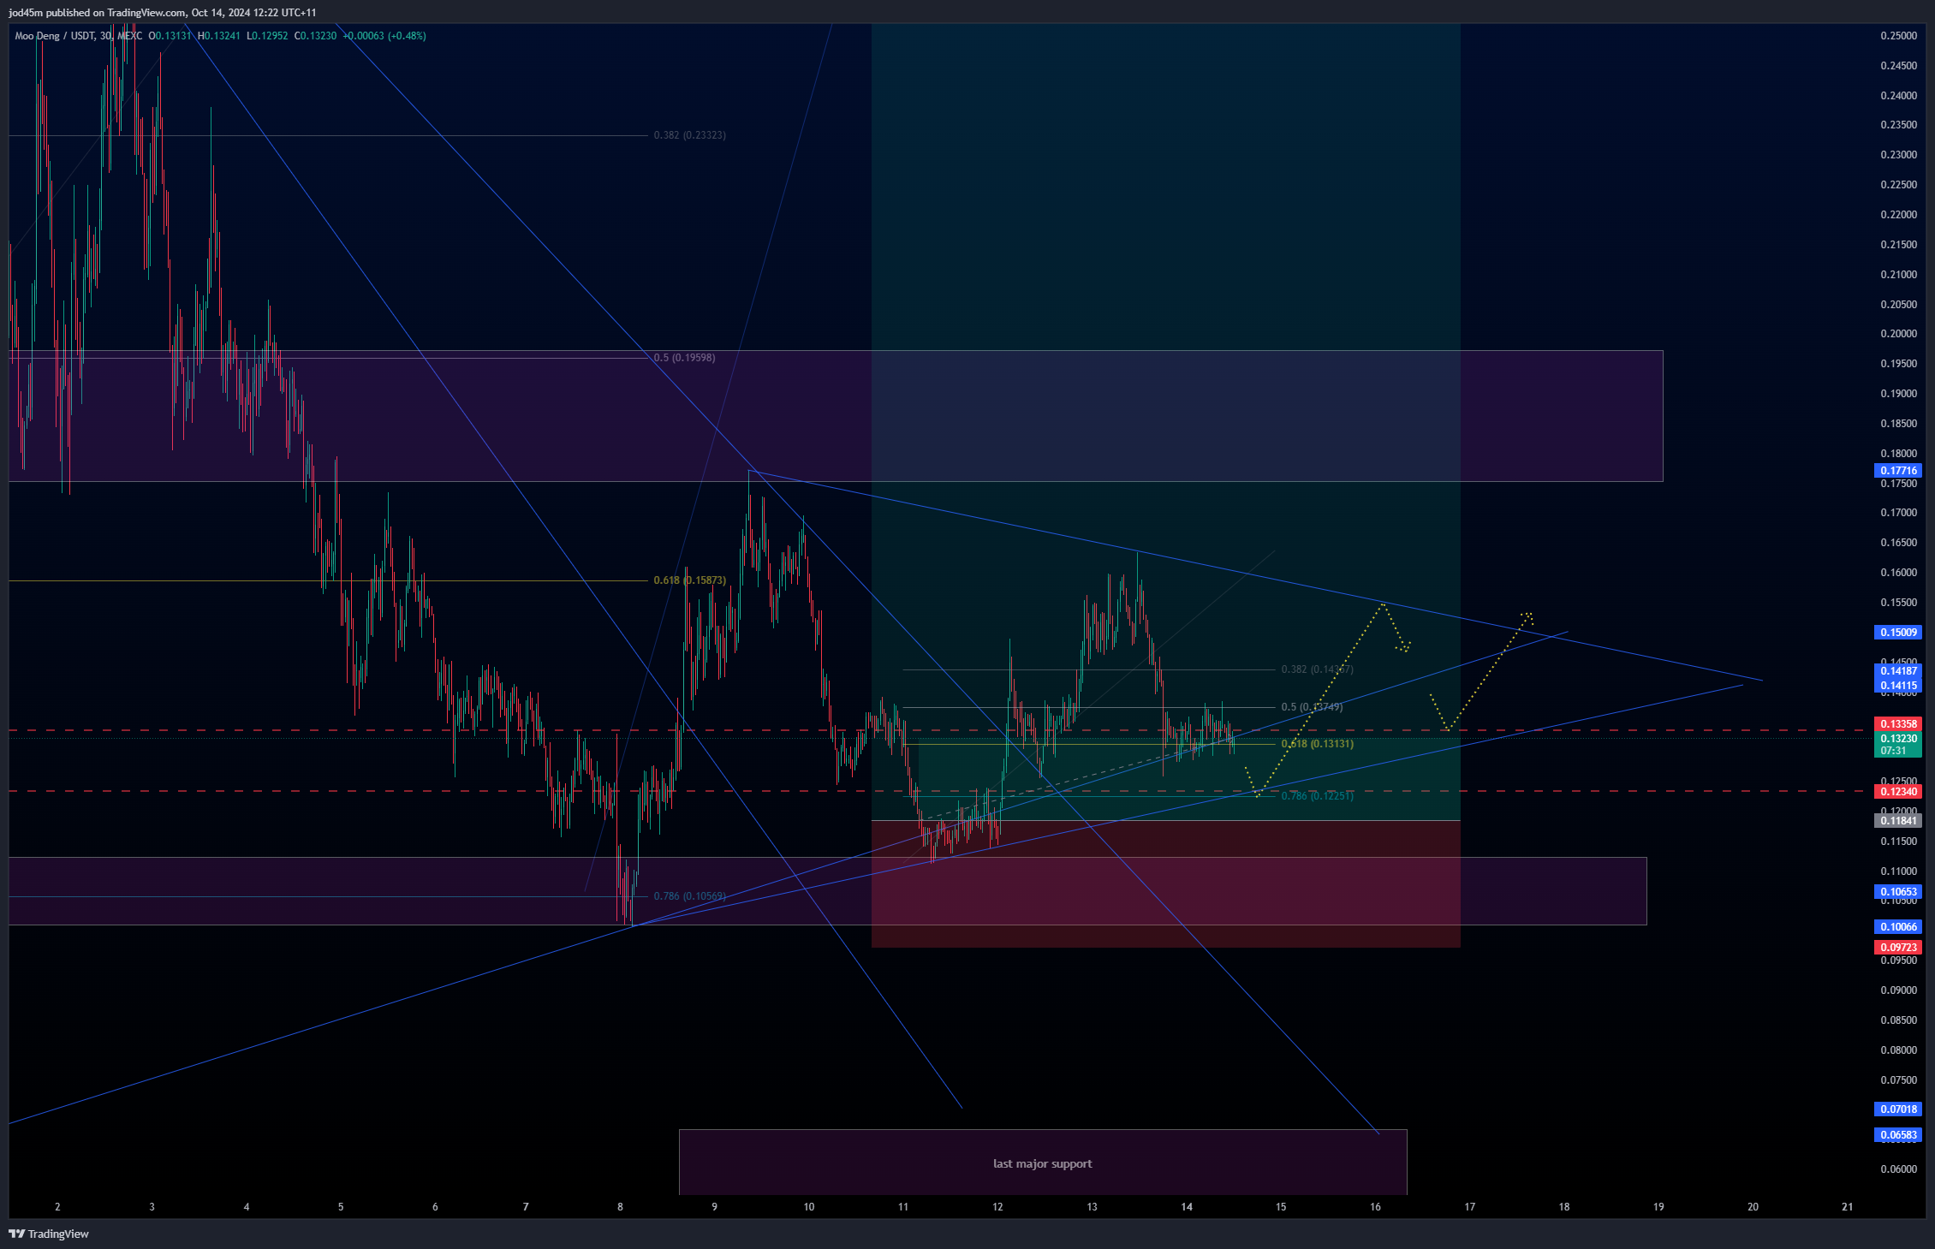Click the red 0.09723 price tag
The width and height of the screenshot is (1935, 1249).
(x=1898, y=948)
